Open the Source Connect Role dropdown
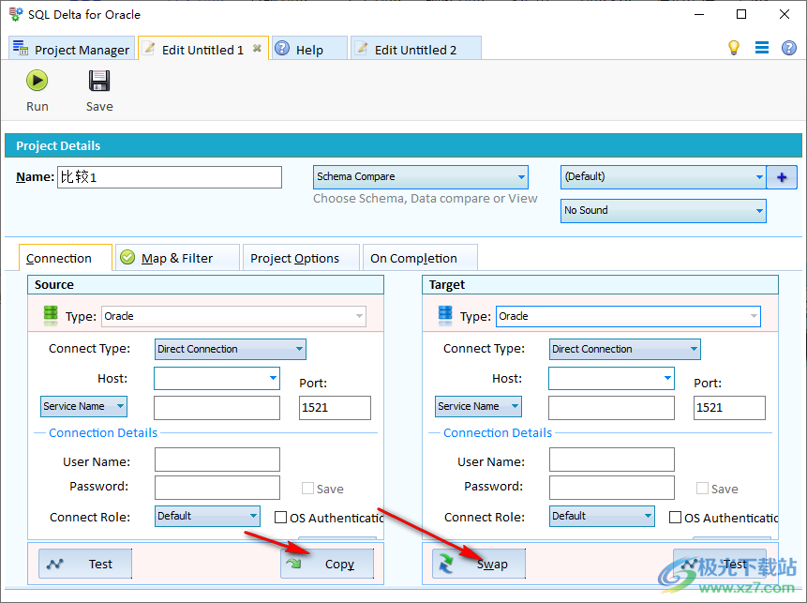The width and height of the screenshot is (807, 603). pos(207,516)
